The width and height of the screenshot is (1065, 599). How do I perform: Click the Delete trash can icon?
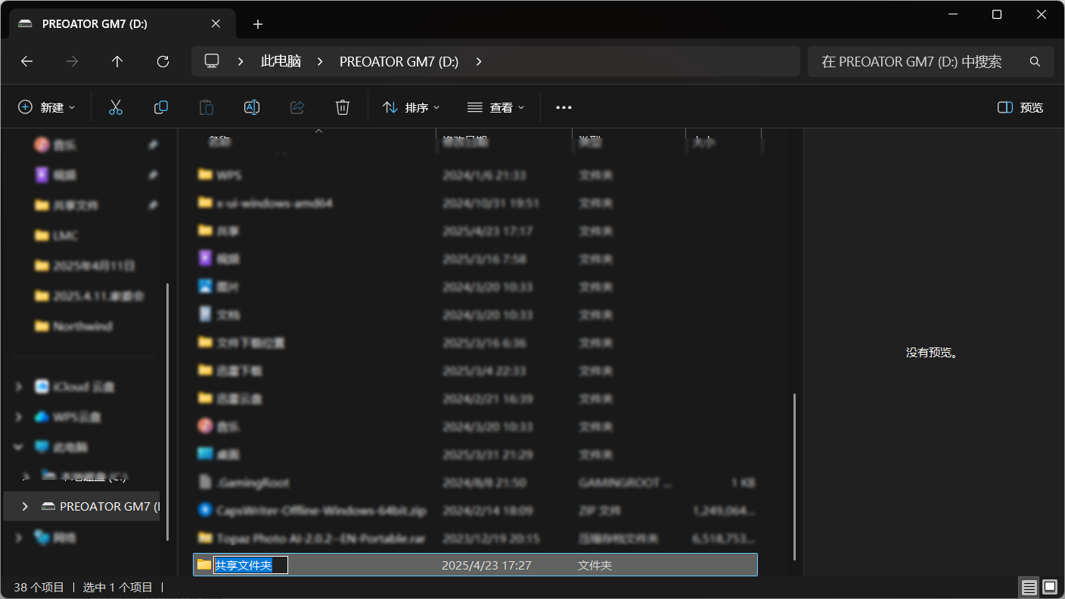coord(343,107)
